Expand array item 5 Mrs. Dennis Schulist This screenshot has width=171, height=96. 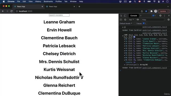[x=125, y=51]
